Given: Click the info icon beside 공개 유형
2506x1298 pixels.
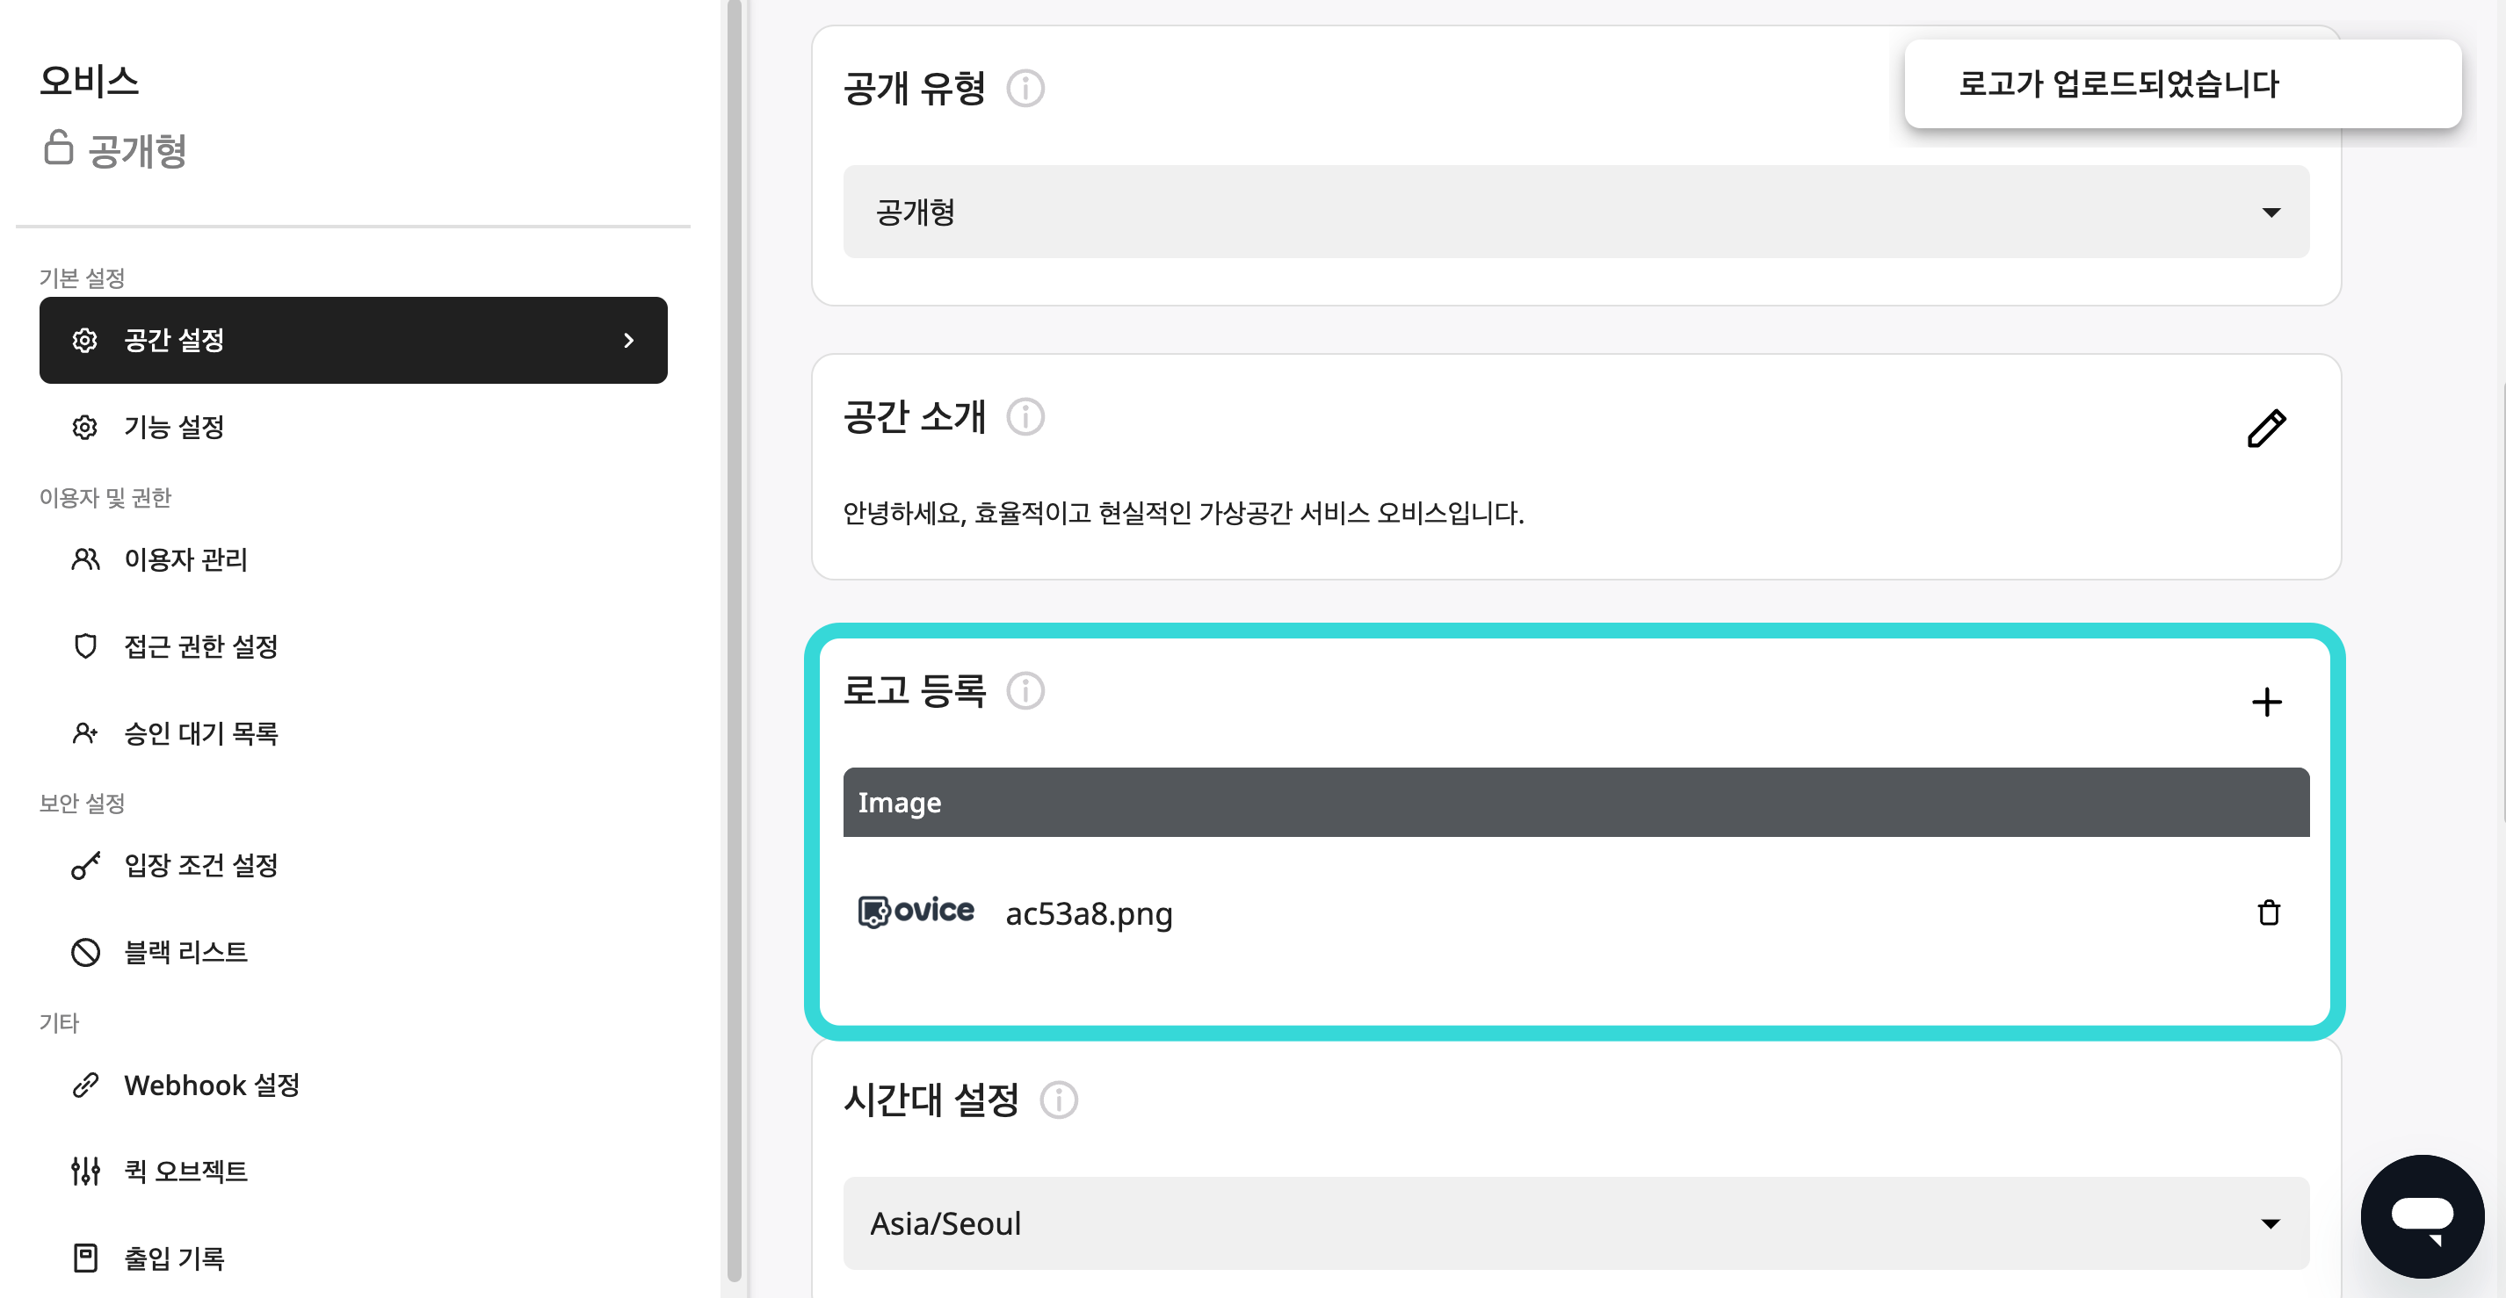Looking at the screenshot, I should 1025,89.
